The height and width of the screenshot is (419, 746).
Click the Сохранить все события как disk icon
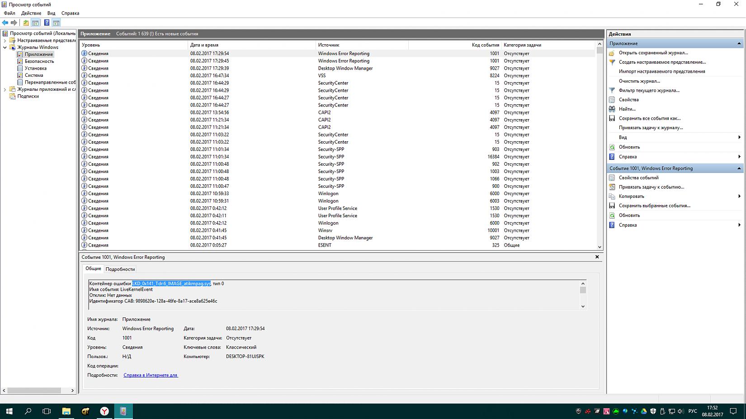pyautogui.click(x=612, y=118)
